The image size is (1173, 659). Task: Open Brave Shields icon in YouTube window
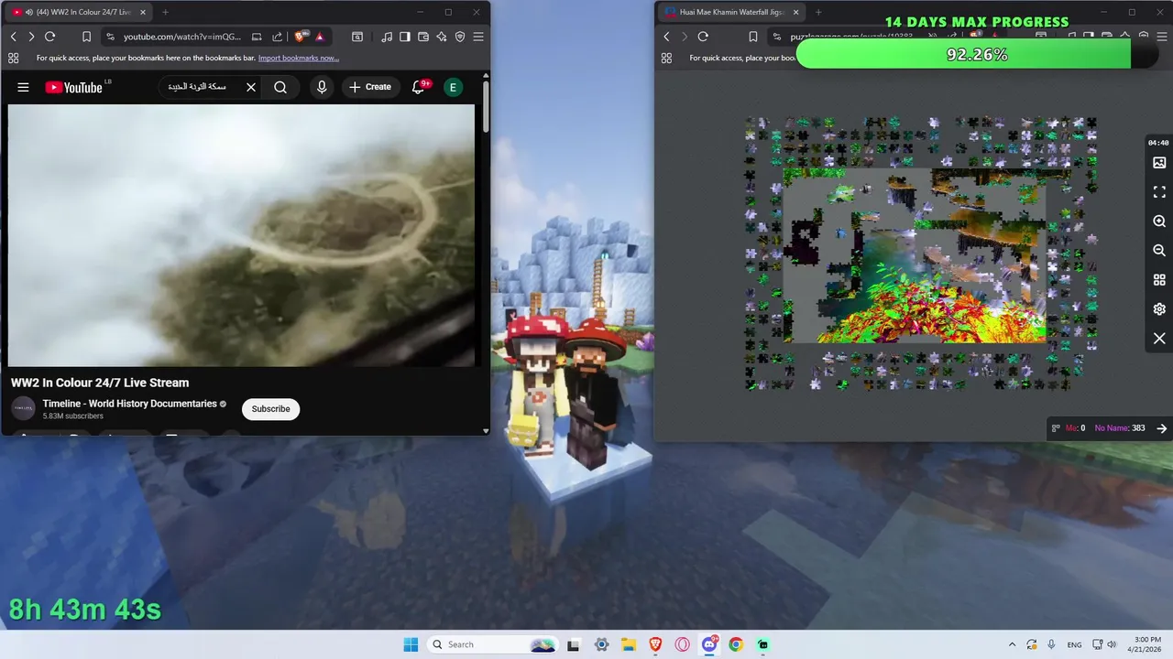pyautogui.click(x=301, y=37)
